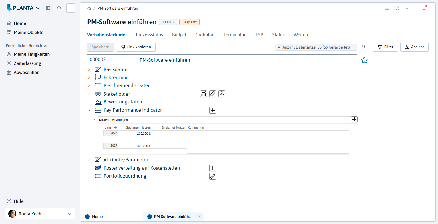The width and height of the screenshot is (438, 224).
Task: Go to home via the breadcrumb house icon
Action: click(x=89, y=9)
